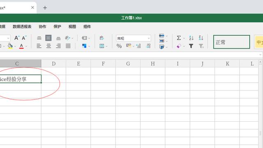Apply the fill color paint bucket

pos(10,46)
